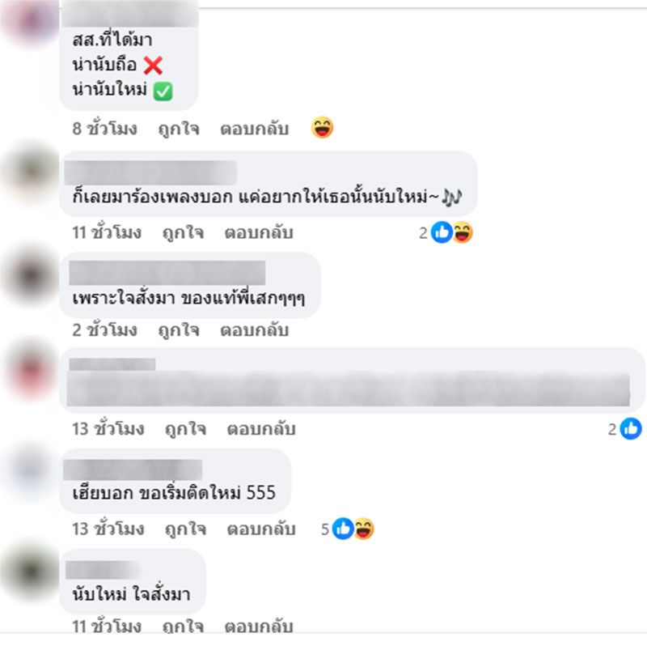Open the top commenter's blurred profile picture
Viewport: 647px width, 646px height.
click(x=30, y=21)
